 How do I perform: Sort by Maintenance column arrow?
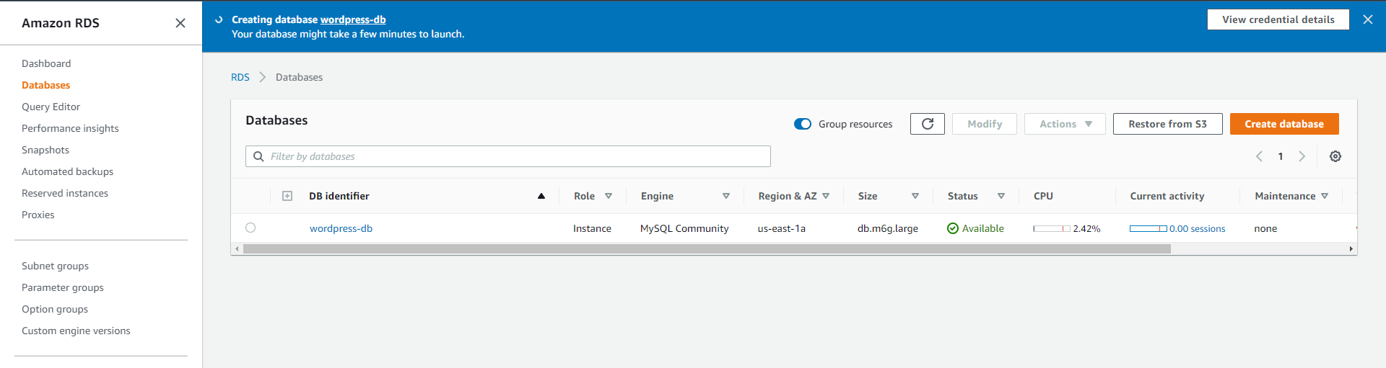click(x=1325, y=196)
